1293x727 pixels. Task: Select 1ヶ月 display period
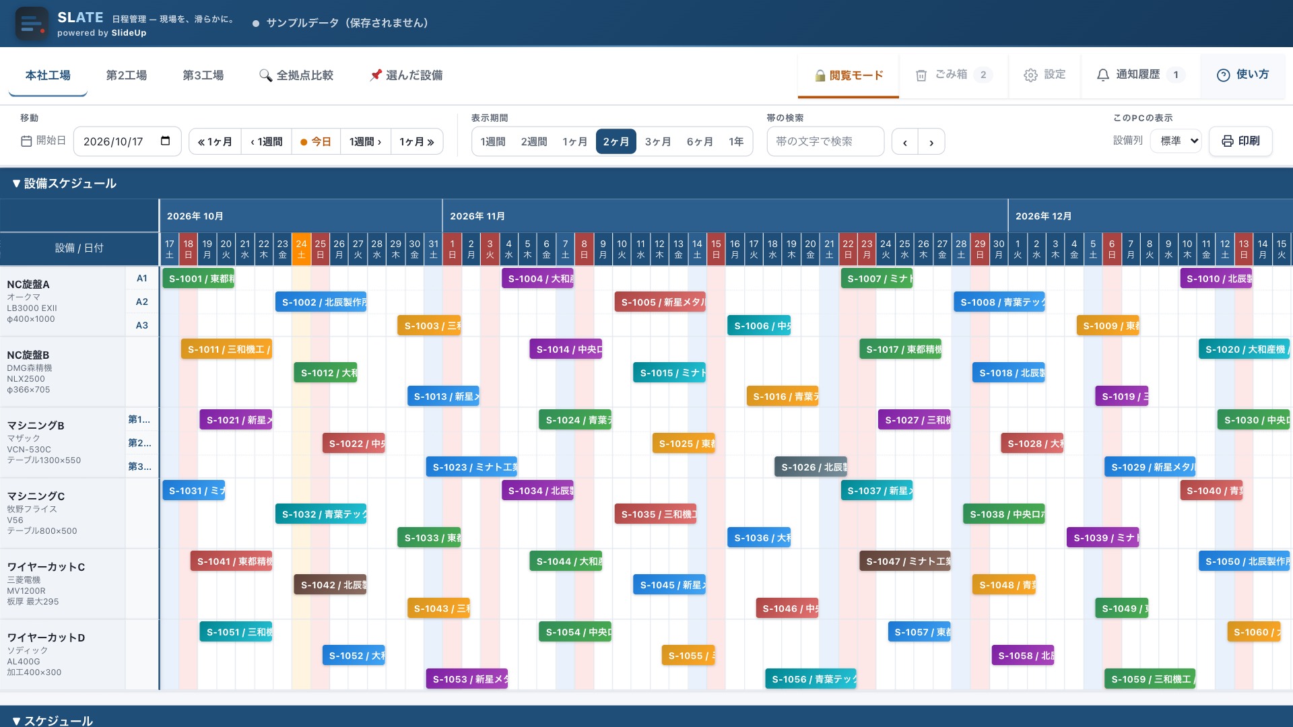575,141
